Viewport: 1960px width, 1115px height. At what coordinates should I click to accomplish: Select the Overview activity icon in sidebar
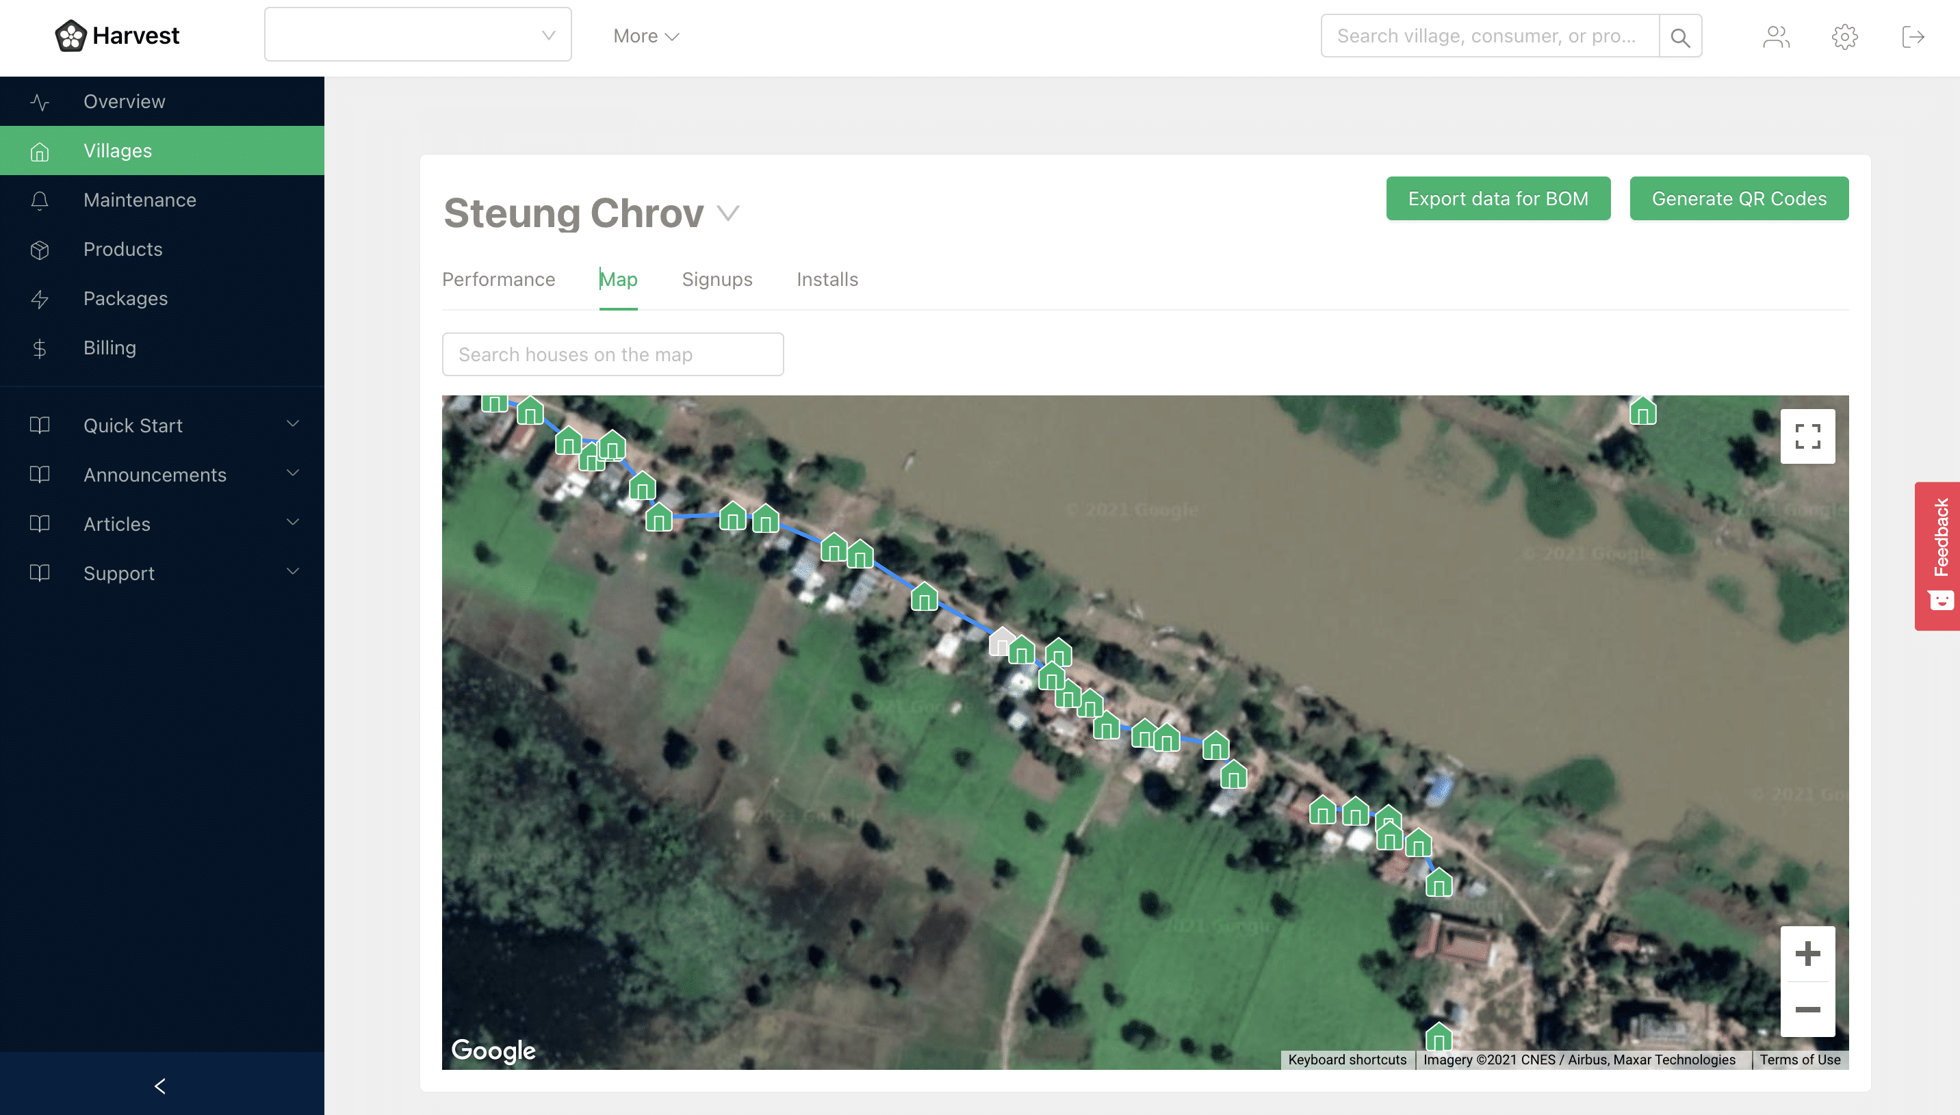[x=39, y=101]
